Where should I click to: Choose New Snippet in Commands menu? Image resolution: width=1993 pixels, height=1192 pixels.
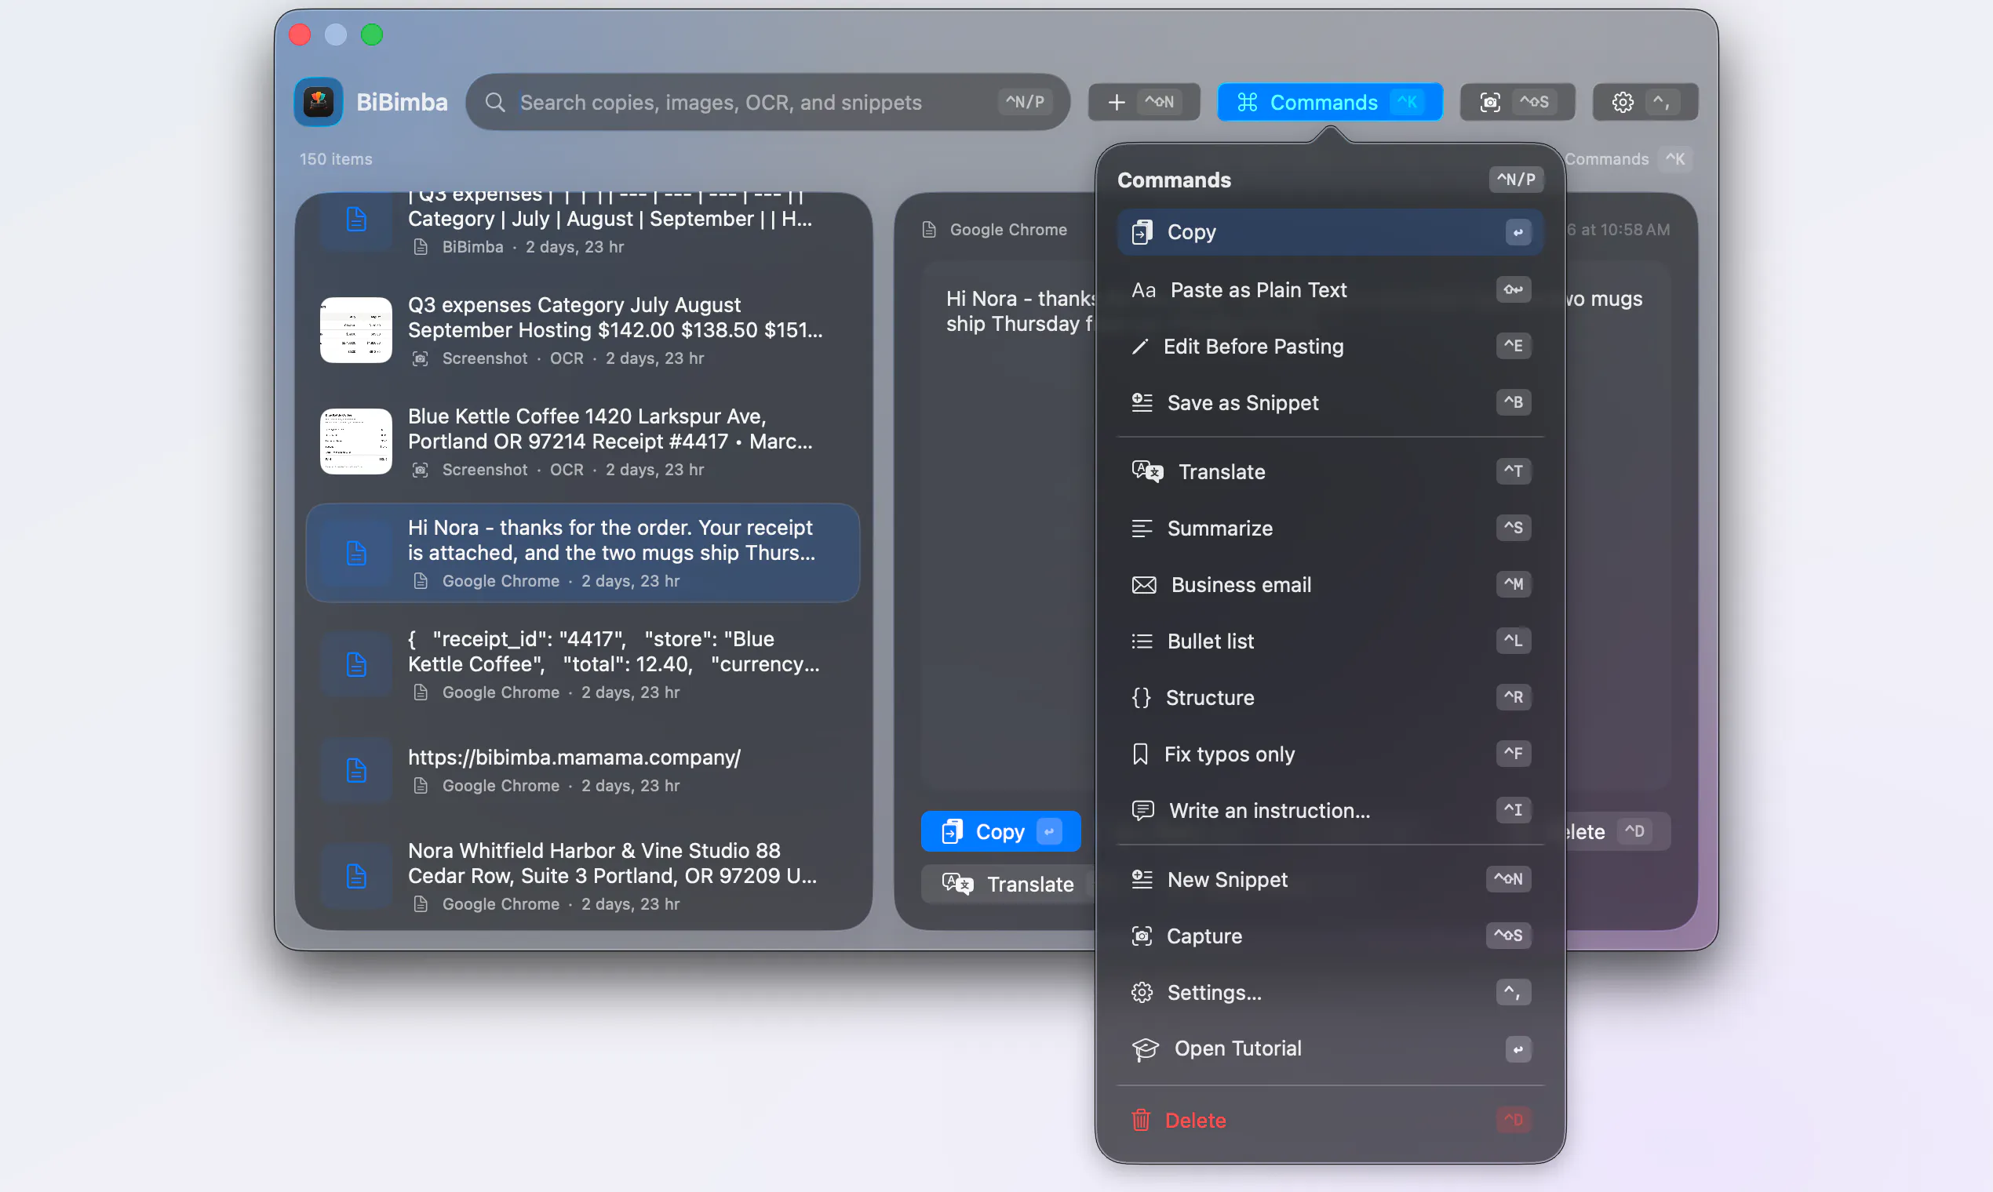[1330, 880]
